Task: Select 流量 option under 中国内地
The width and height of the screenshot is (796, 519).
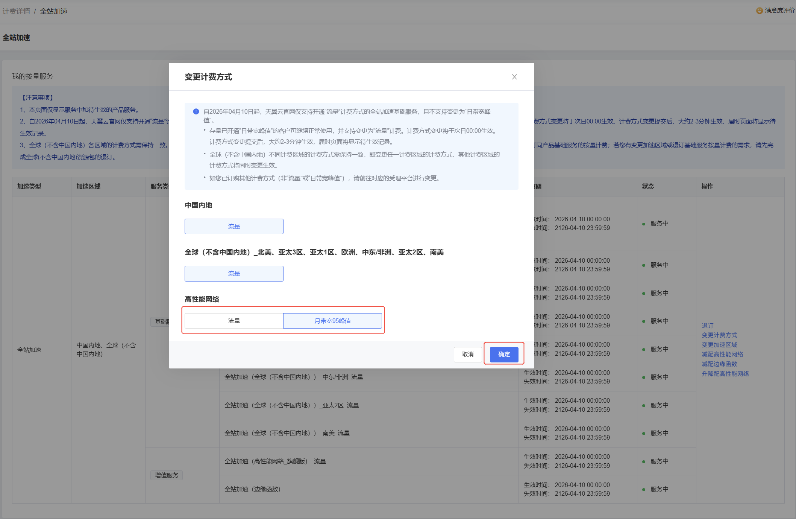Action: (x=234, y=226)
